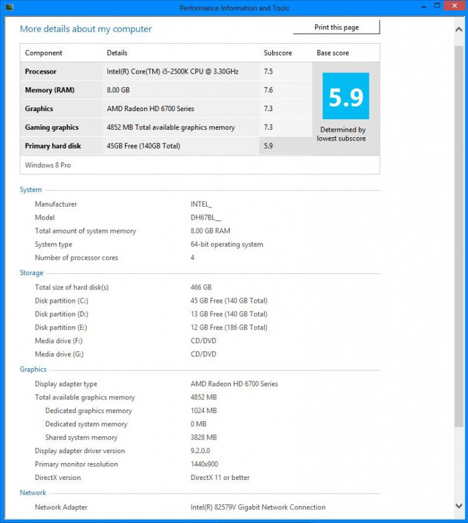Click the Print this page button
The width and height of the screenshot is (468, 523).
tap(336, 27)
